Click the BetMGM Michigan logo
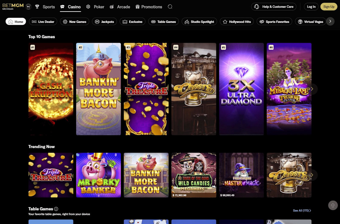Image resolution: width=340 pixels, height=224 pixels. 13,7
